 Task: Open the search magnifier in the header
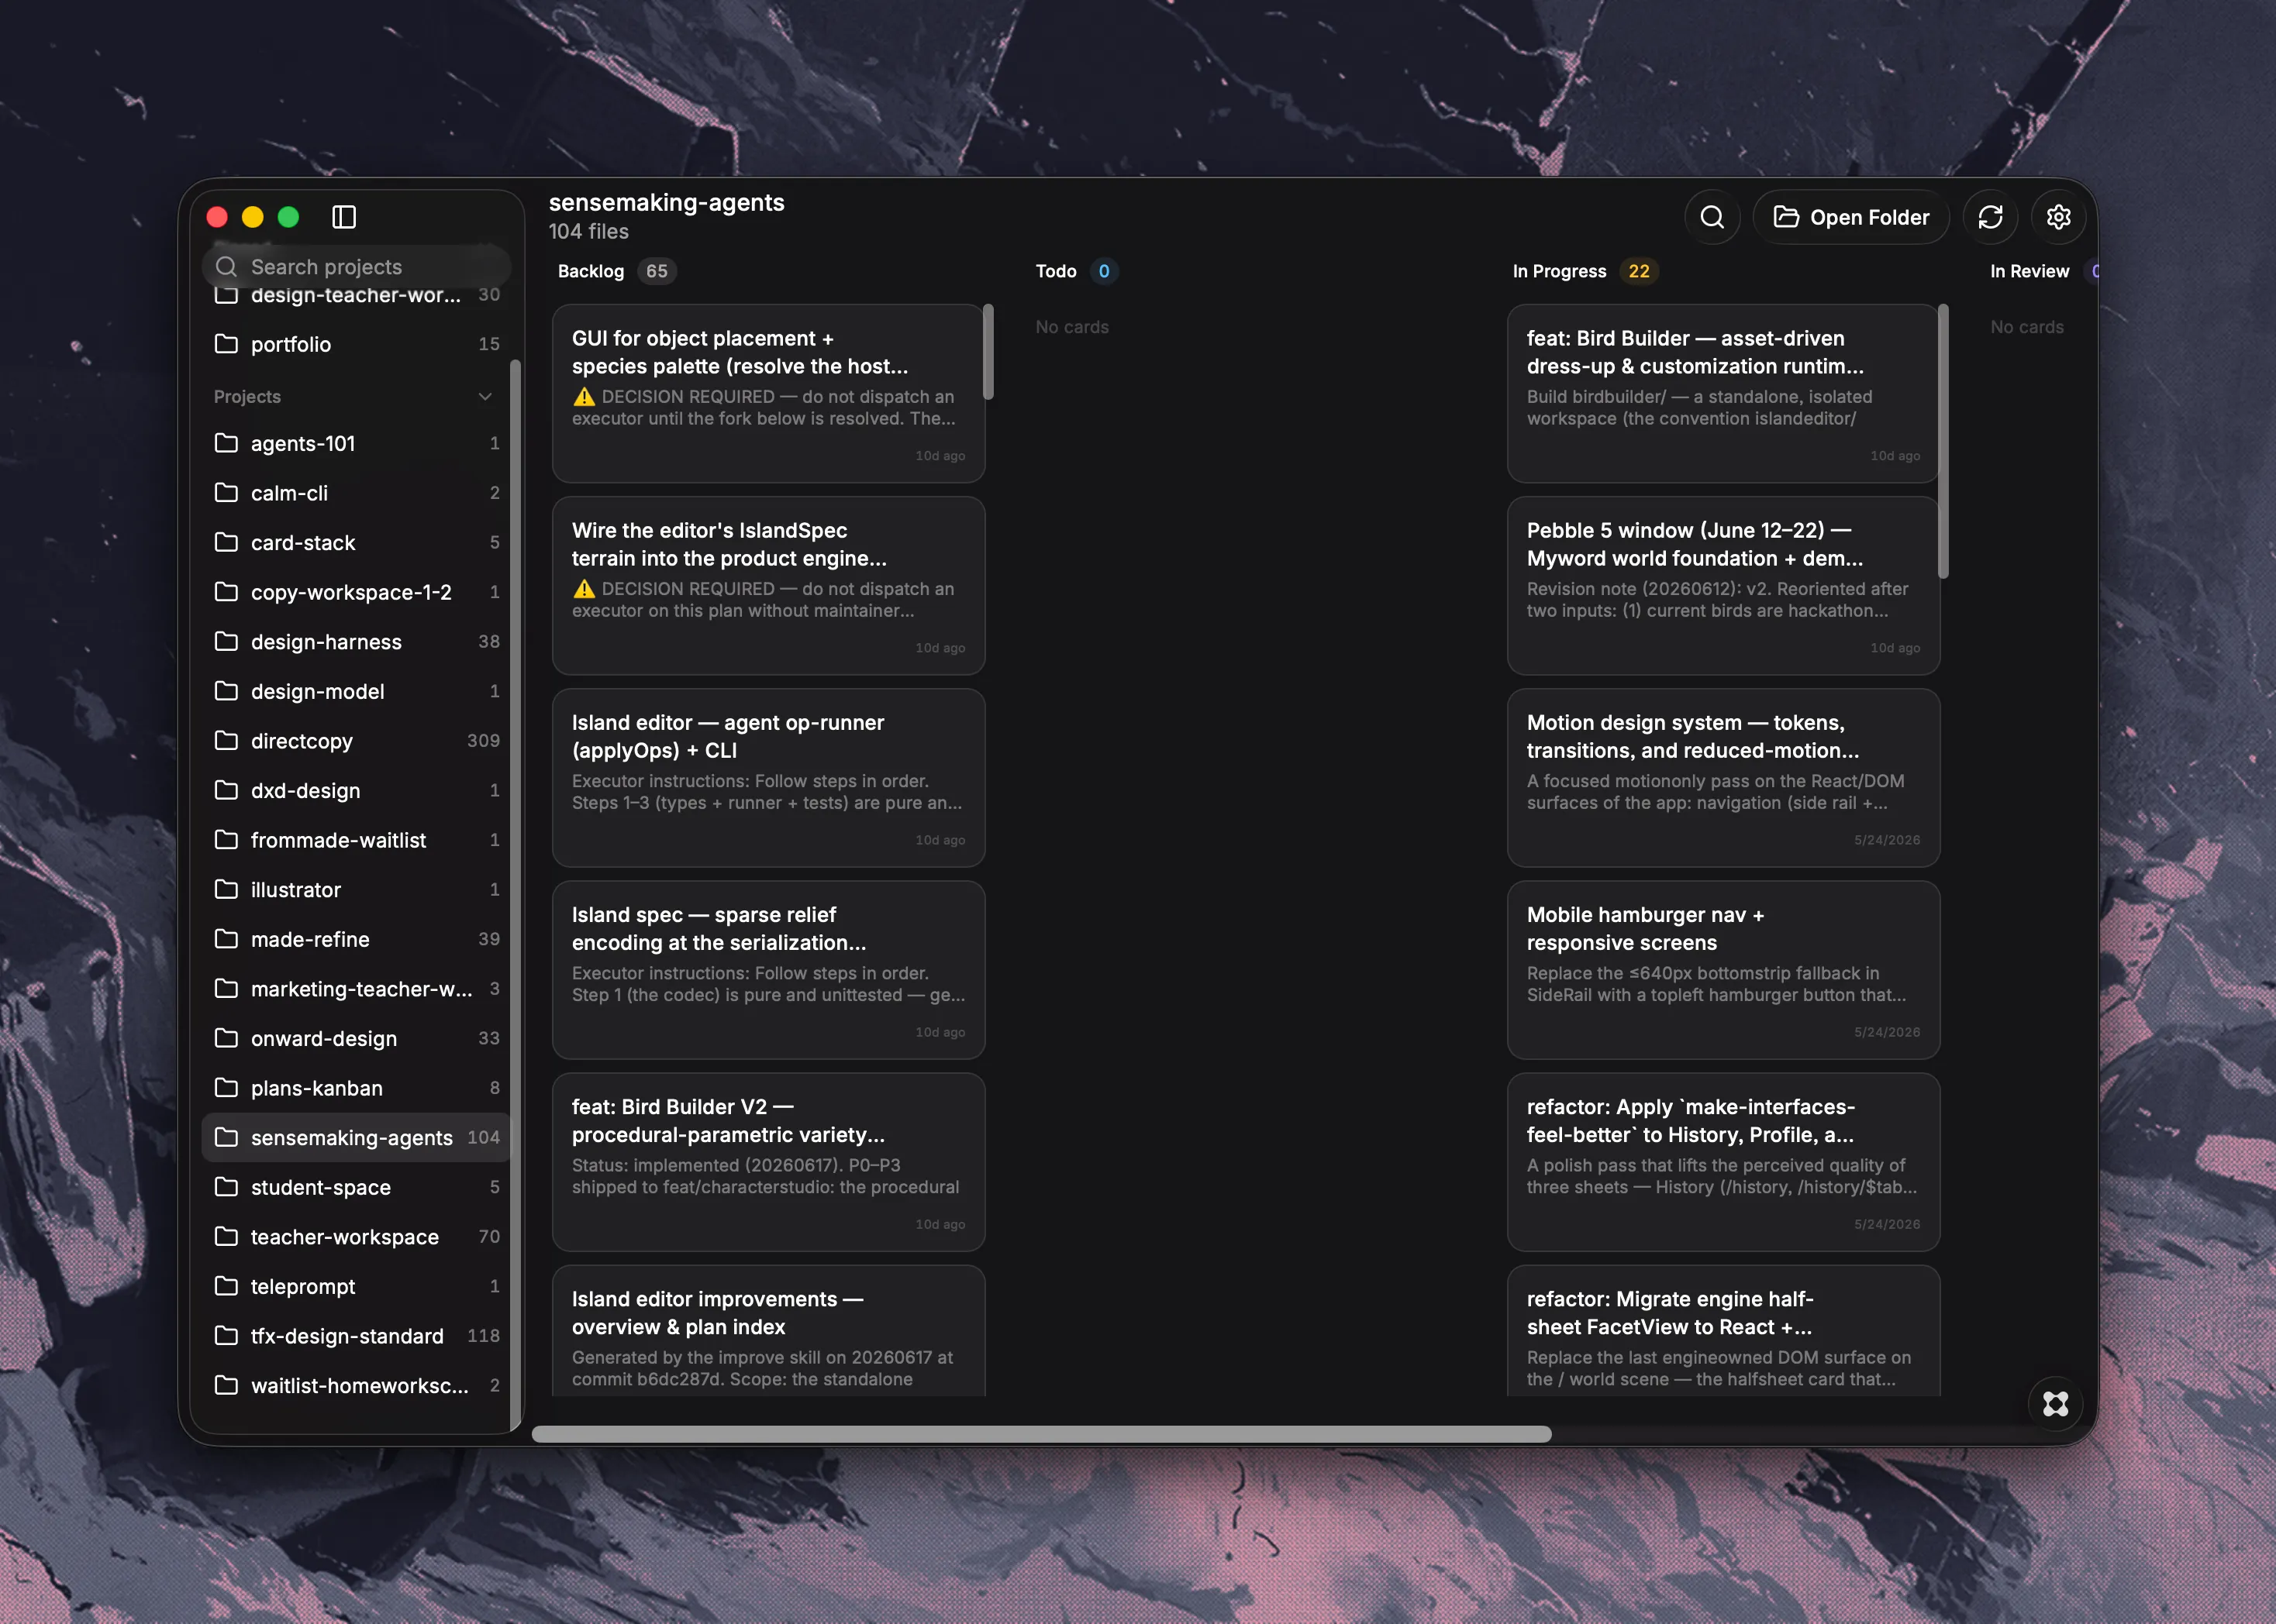click(1712, 217)
